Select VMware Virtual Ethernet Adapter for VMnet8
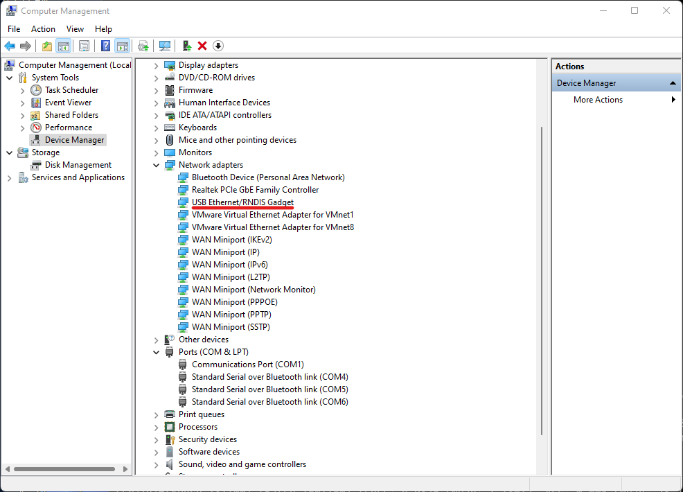683x492 pixels. (273, 227)
